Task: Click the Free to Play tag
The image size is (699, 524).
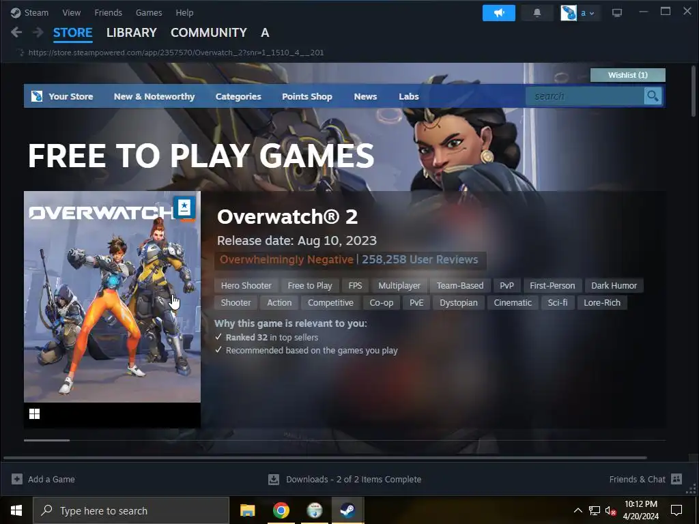Action: tap(310, 286)
